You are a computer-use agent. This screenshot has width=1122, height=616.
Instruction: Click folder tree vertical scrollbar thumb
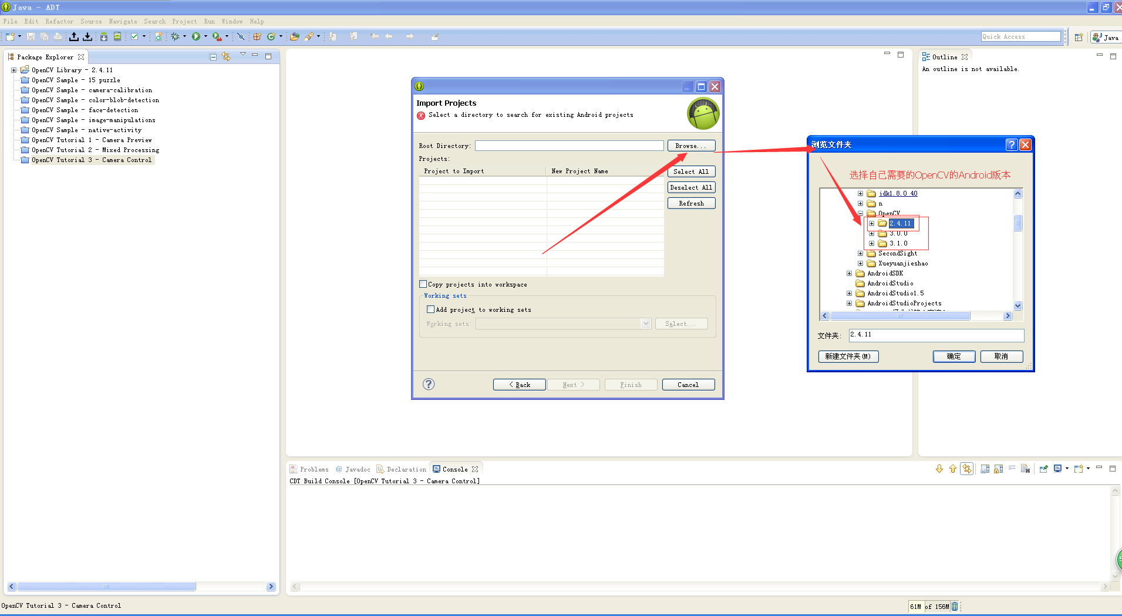point(1018,223)
